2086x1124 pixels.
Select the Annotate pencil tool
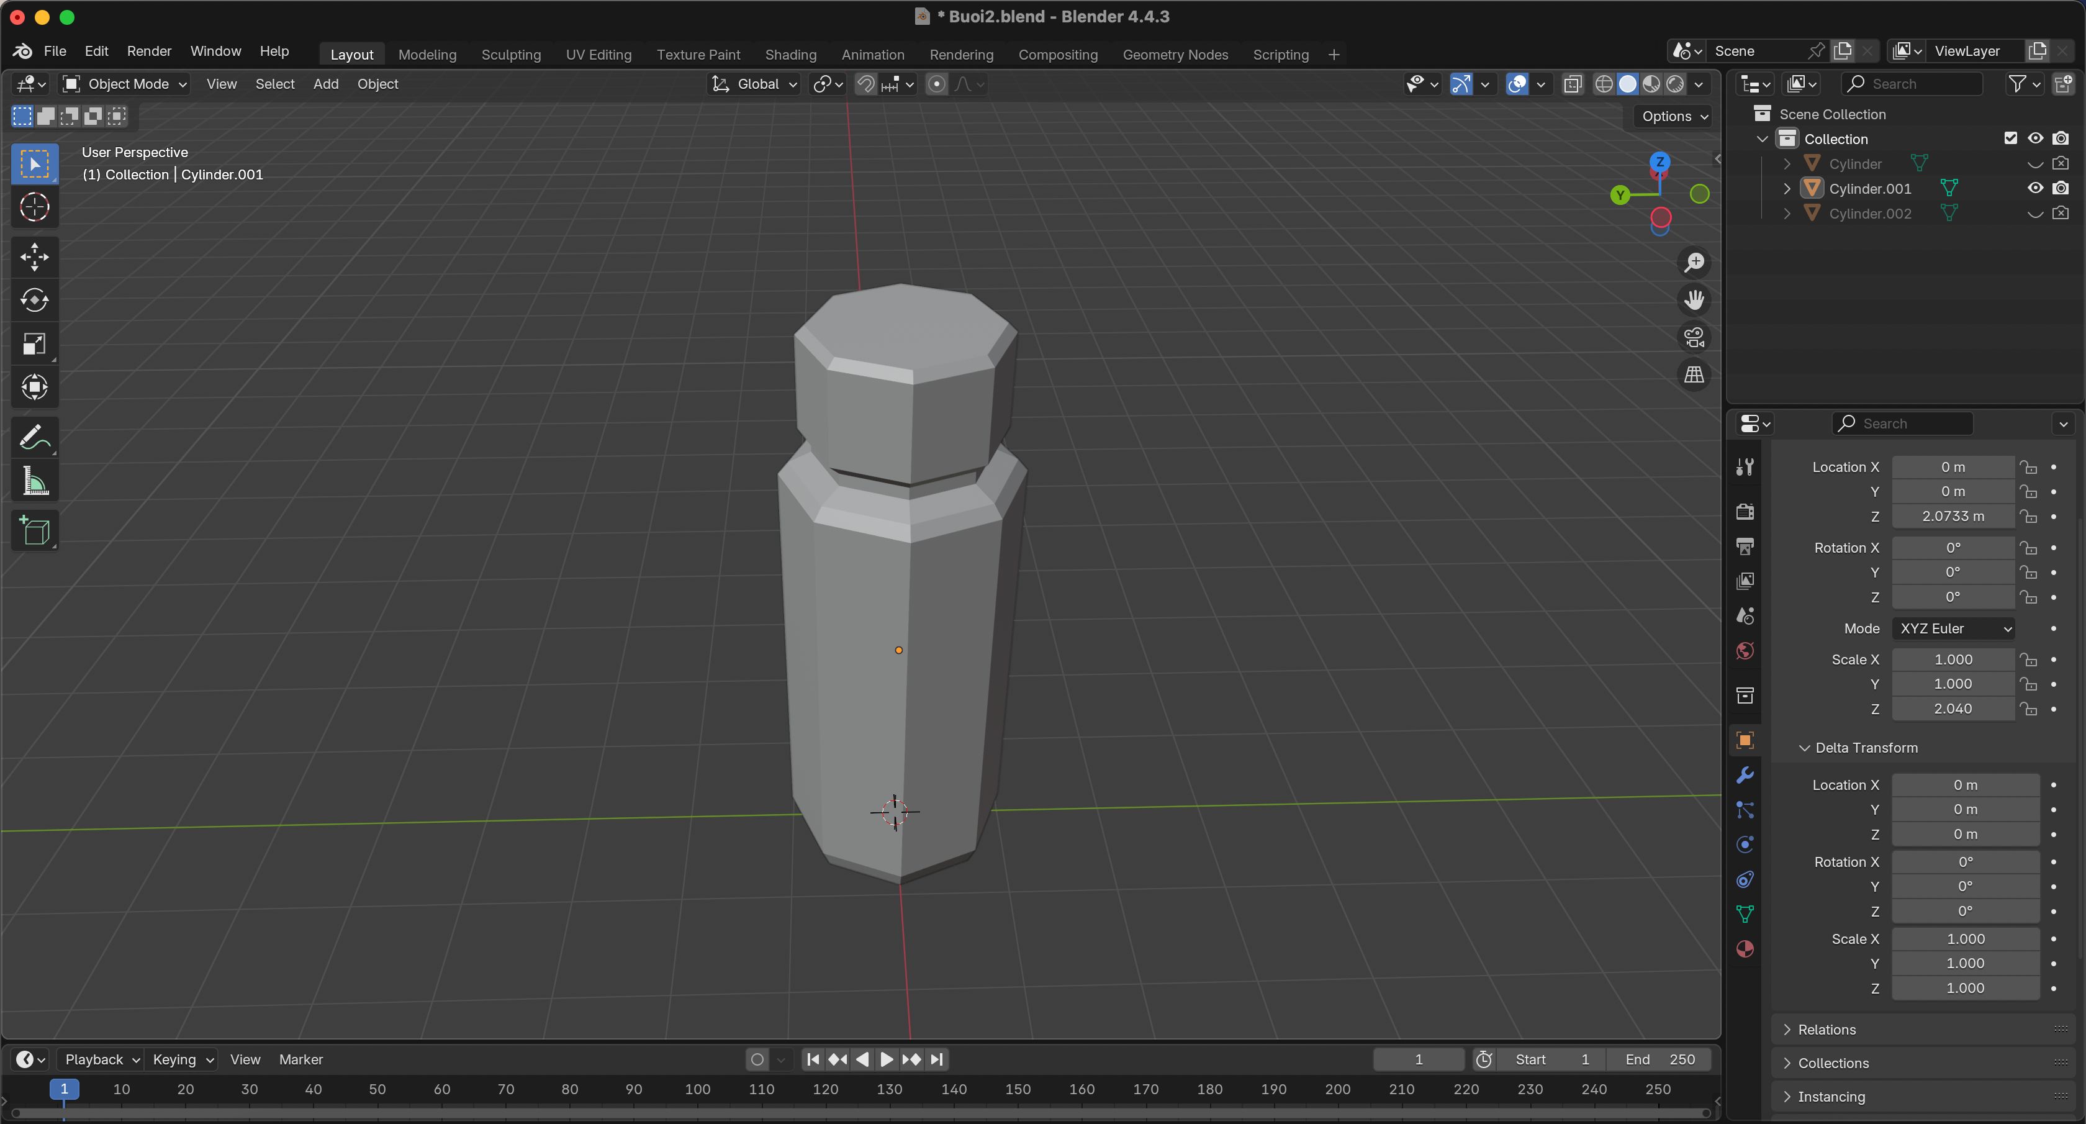coord(34,438)
